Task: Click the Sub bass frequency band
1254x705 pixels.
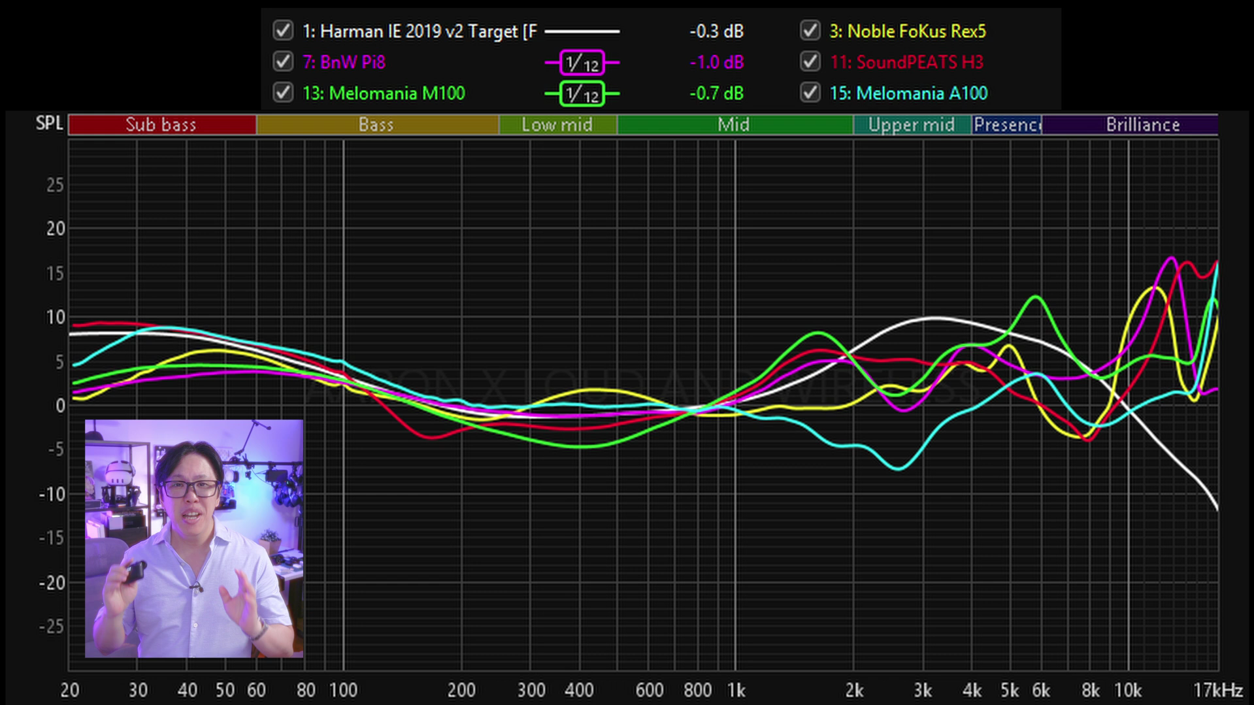Action: [x=162, y=125]
